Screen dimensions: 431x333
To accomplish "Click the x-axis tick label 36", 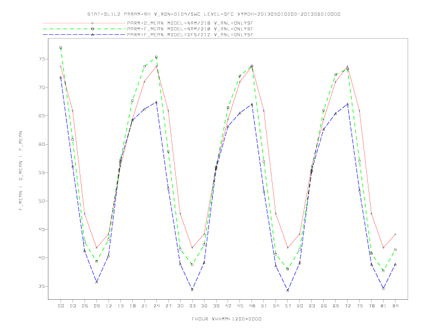I will click(x=204, y=306).
